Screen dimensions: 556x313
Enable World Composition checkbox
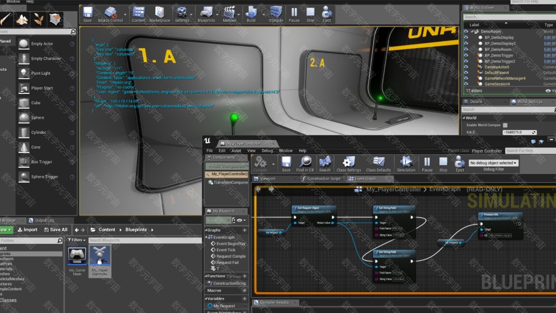(505, 125)
